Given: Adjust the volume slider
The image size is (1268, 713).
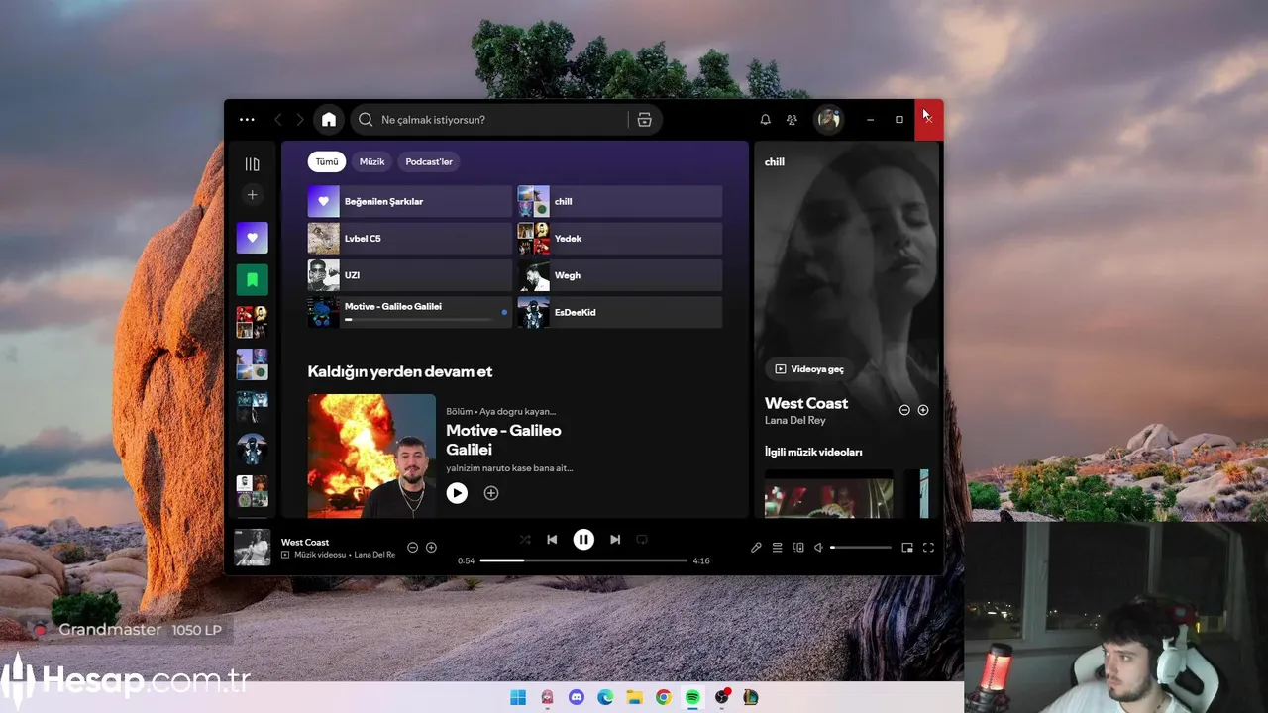Looking at the screenshot, I should click(x=861, y=548).
